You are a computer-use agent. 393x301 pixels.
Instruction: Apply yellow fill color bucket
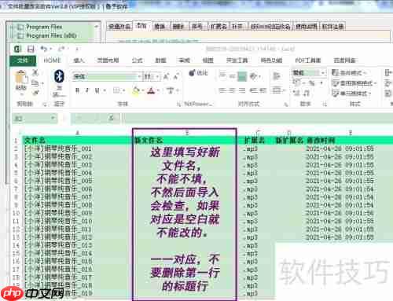point(136,90)
